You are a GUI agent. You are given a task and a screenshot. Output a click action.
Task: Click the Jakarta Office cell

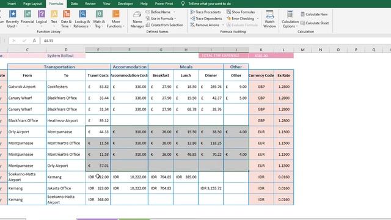66,188
